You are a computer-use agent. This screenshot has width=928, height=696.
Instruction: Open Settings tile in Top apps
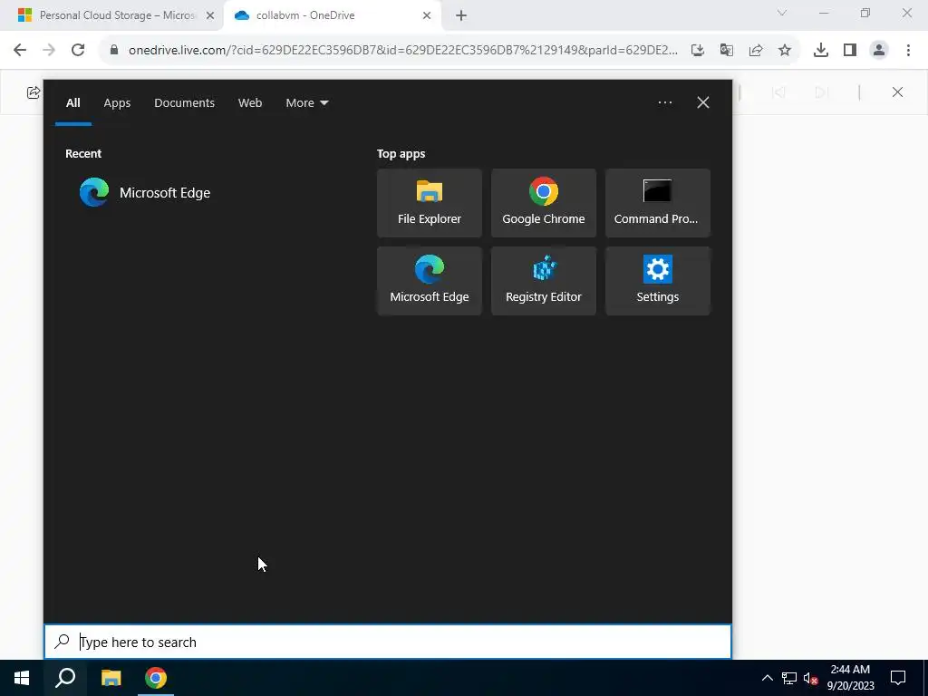coord(658,281)
